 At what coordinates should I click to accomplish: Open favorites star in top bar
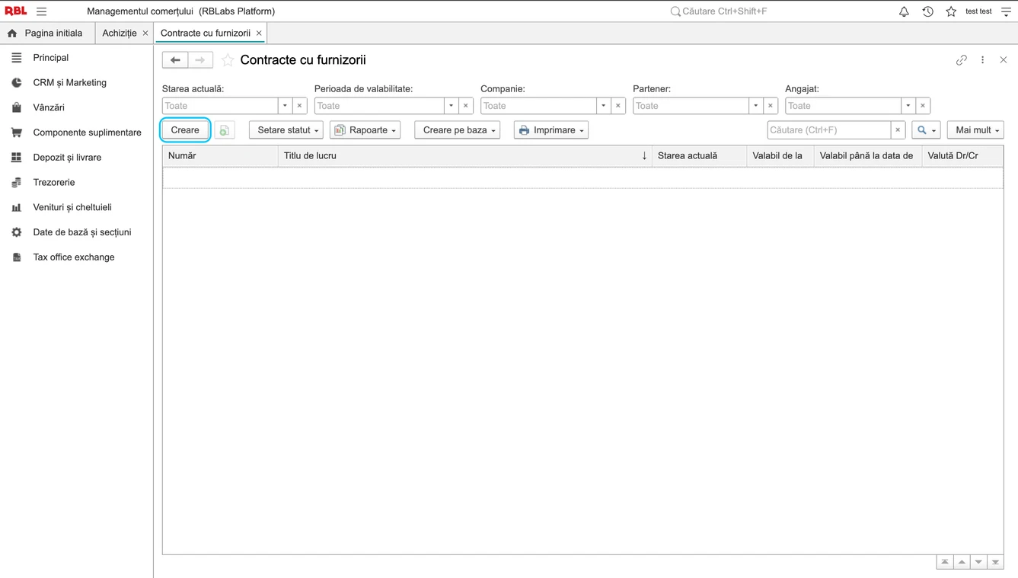pyautogui.click(x=951, y=11)
